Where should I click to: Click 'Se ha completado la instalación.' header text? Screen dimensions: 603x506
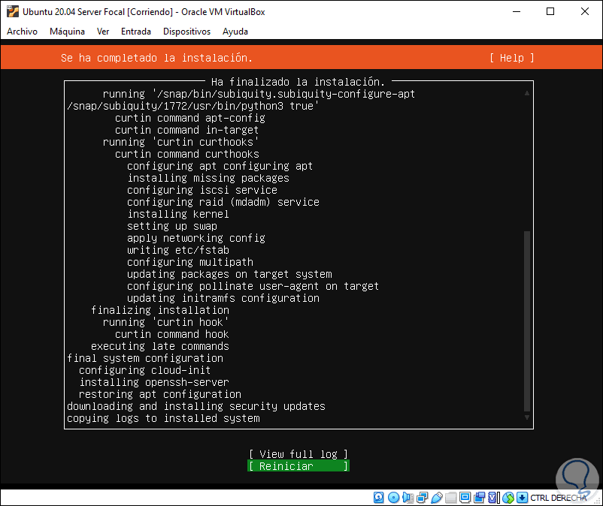coord(156,58)
